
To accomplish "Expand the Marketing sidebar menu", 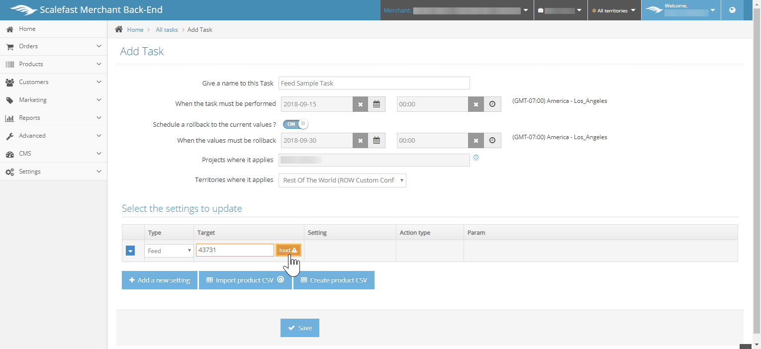I will (x=54, y=100).
